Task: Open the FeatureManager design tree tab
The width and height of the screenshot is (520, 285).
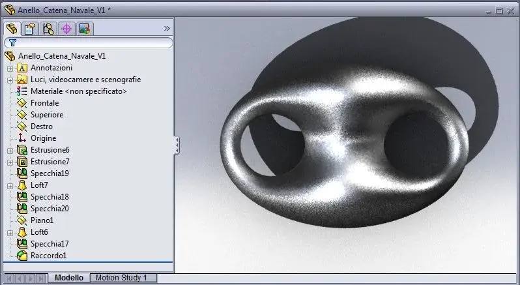Action: click(12, 29)
